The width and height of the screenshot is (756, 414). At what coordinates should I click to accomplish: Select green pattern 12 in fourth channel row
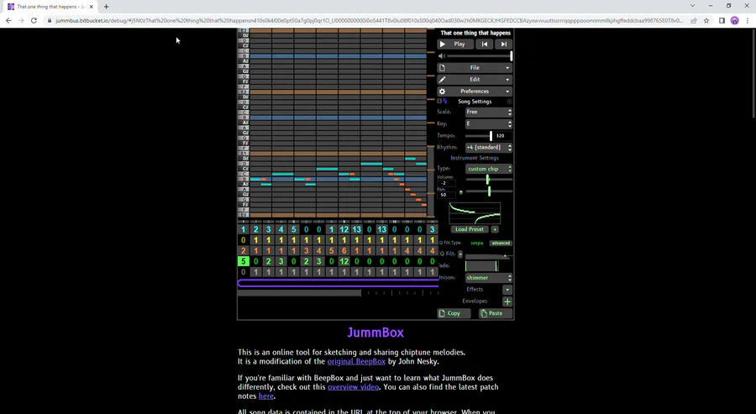344,261
